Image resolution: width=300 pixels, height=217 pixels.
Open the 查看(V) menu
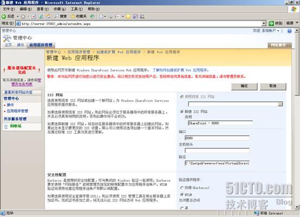43,9
